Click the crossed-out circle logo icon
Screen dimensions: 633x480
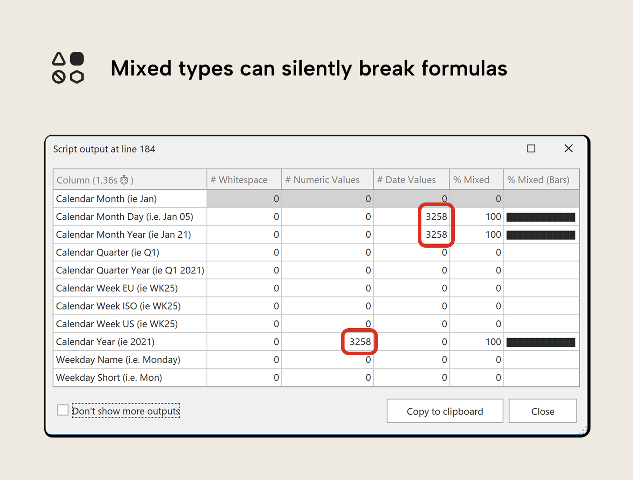pos(58,77)
